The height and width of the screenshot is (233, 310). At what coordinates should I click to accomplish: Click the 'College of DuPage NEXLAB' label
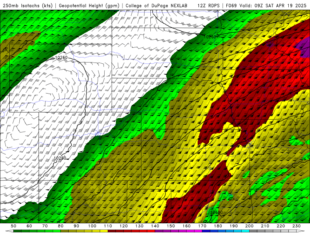pos(157,5)
